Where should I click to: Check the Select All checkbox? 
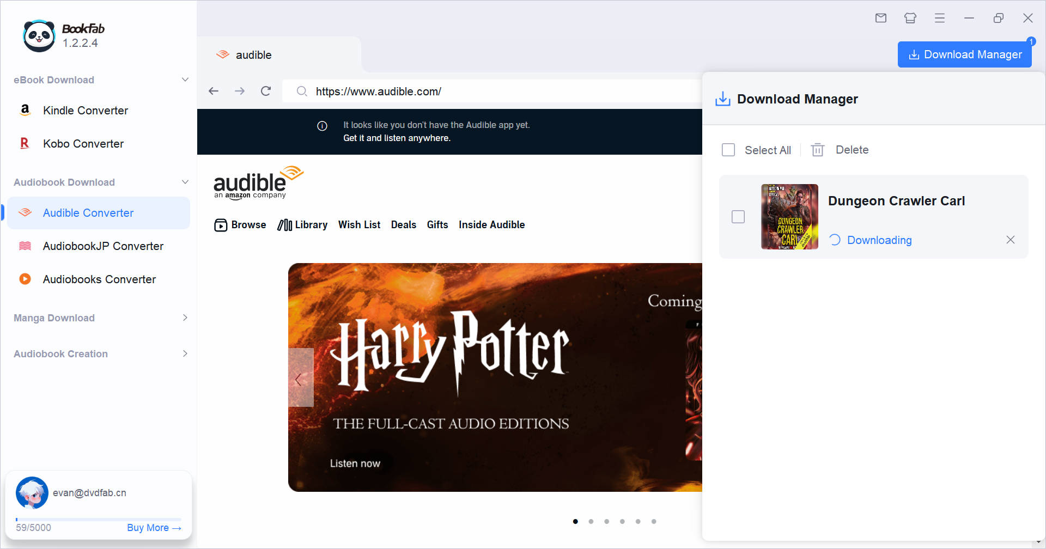(x=728, y=150)
